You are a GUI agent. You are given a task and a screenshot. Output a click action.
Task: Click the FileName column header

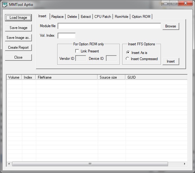[x=67, y=77]
